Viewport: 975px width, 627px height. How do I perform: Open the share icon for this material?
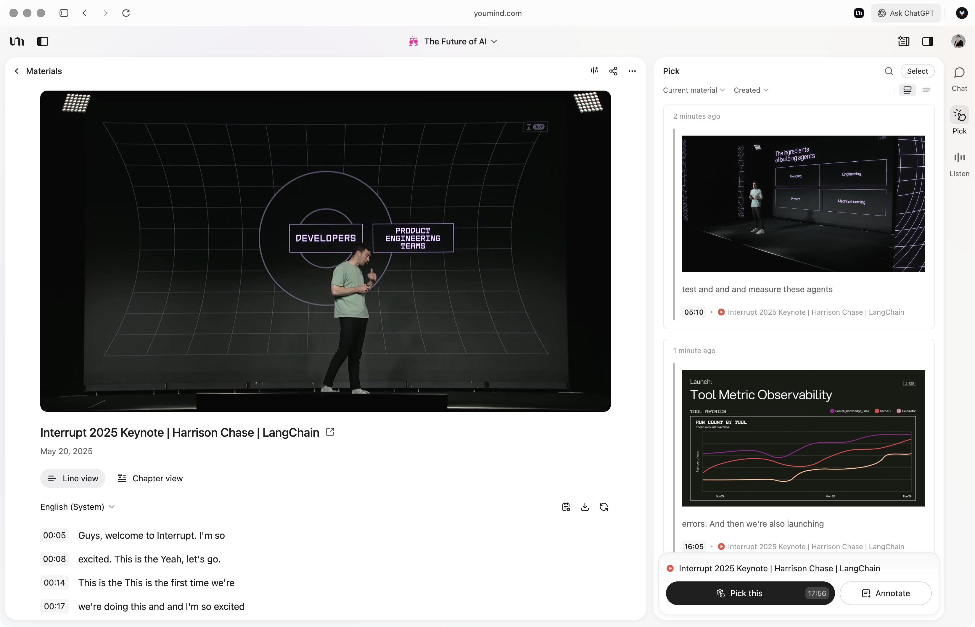tap(613, 71)
